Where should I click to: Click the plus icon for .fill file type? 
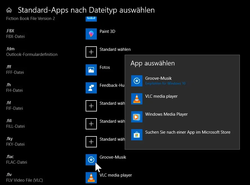pos(91,124)
